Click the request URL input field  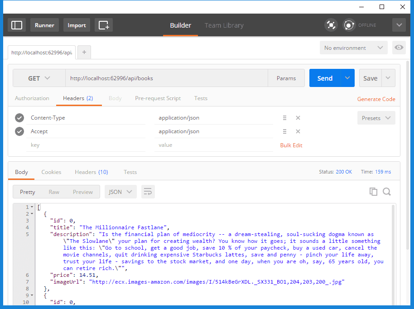click(167, 78)
